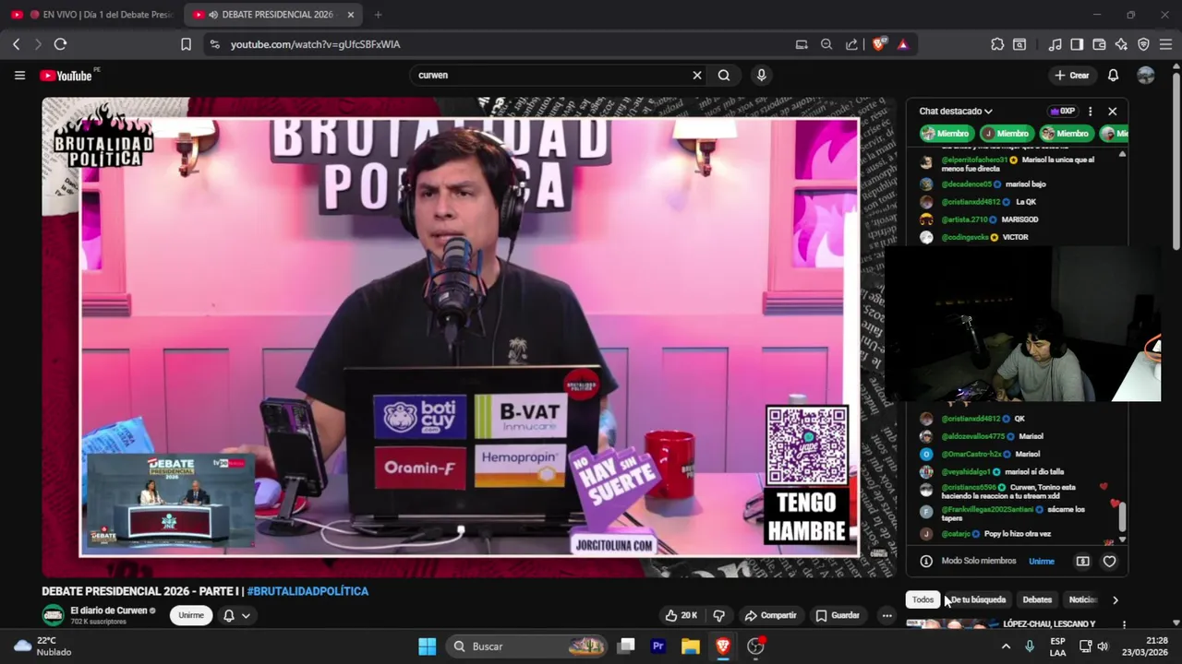Show hidden system tray icons
The width and height of the screenshot is (1182, 664).
(1006, 646)
